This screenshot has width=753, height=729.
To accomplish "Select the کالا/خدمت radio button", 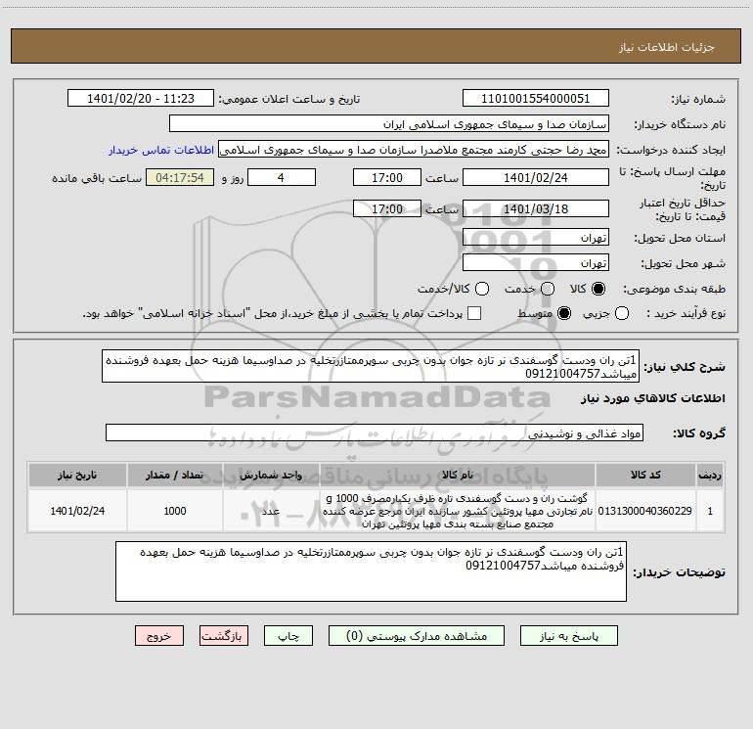I will point(482,289).
